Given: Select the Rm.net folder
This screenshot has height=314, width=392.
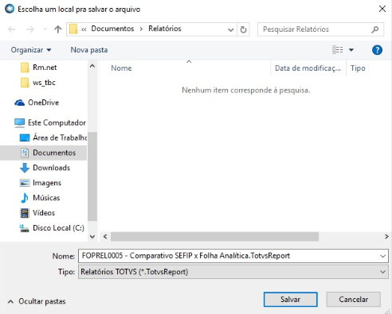Looking at the screenshot, I should 45,68.
